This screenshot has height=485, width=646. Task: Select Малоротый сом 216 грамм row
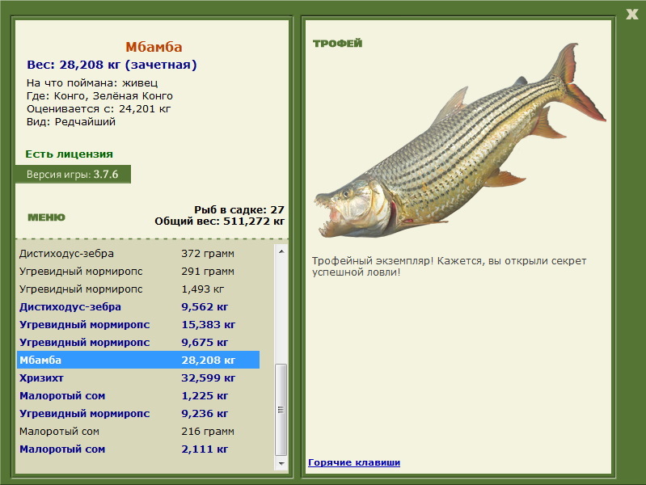tap(138, 432)
